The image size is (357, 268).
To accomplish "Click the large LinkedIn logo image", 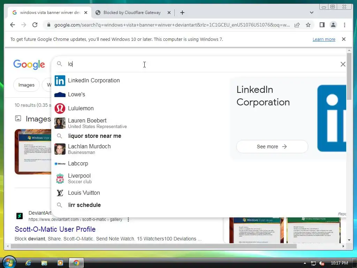I will pos(332,118).
